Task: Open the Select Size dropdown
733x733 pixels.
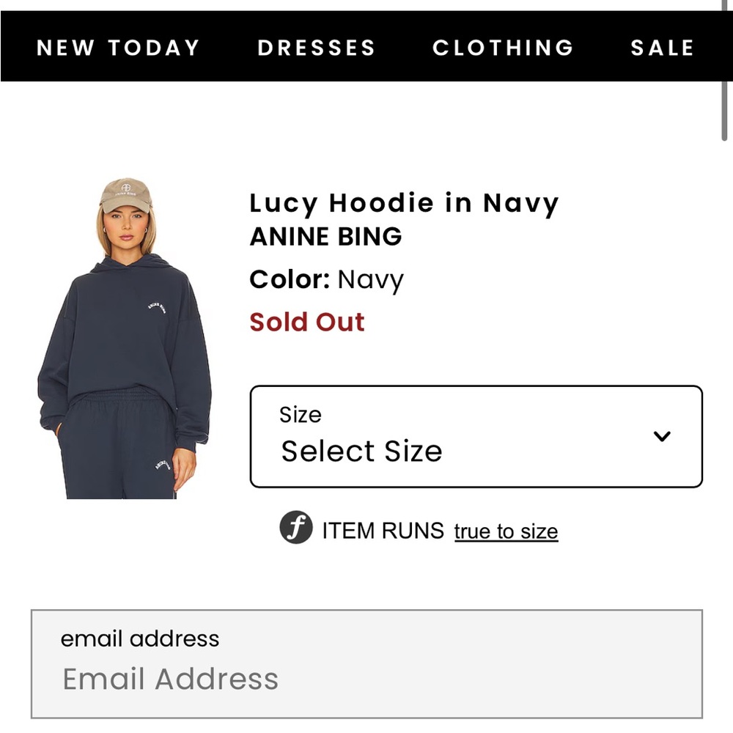Action: coord(476,436)
